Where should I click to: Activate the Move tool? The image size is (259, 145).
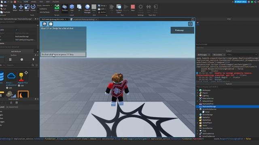point(21,8)
